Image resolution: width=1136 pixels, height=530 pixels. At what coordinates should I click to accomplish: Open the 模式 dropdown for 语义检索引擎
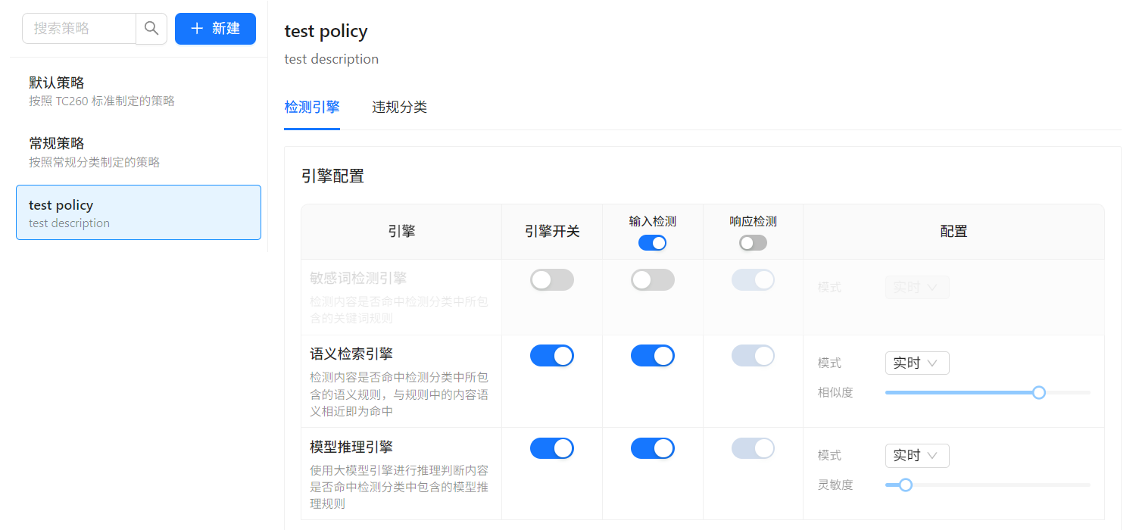tap(916, 363)
